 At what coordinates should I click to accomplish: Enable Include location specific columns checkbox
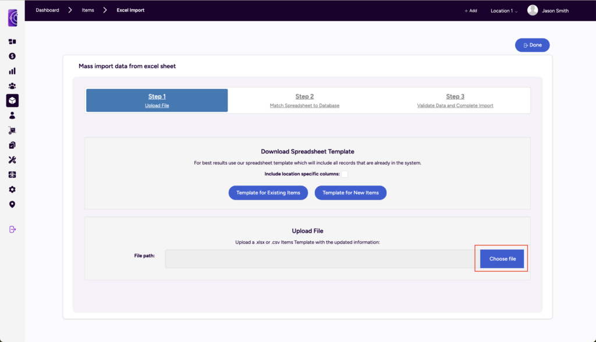[345, 174]
